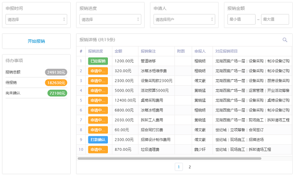
Task: Click the 72100元 unconfirmed badge
Action: [57, 93]
